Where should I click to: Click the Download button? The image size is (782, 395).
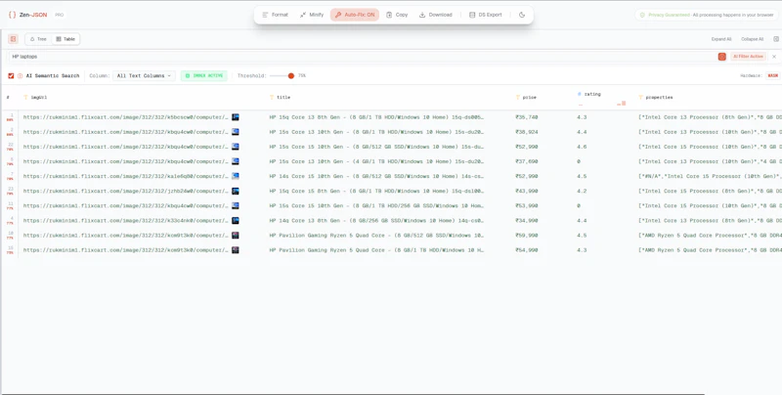click(435, 15)
